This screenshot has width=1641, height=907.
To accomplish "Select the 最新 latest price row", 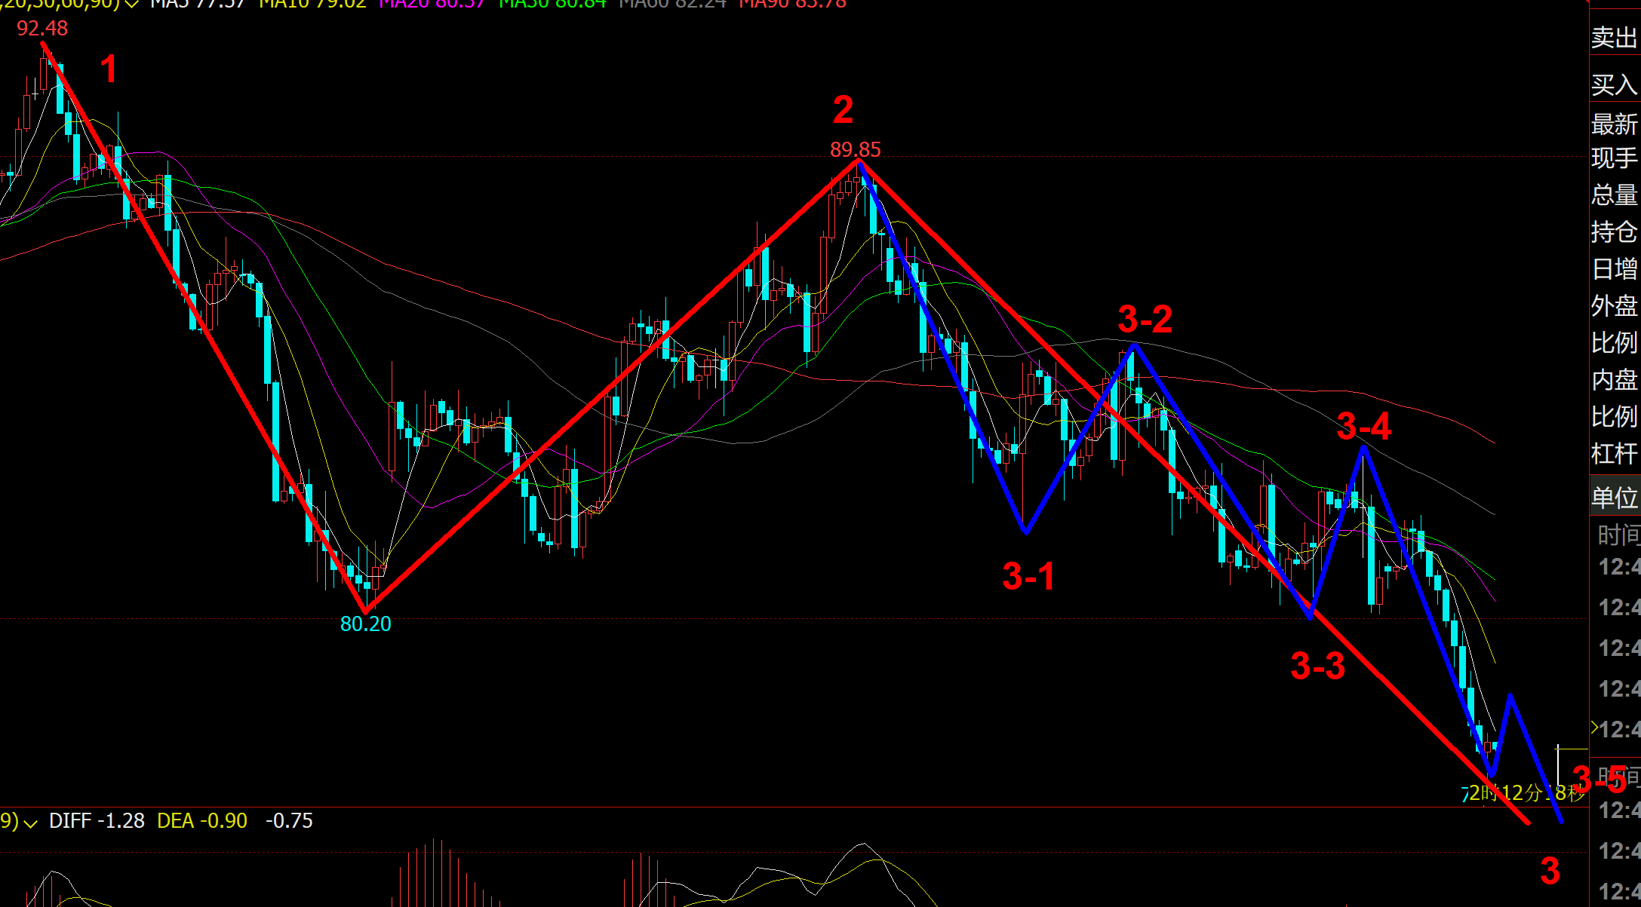I will coord(1614,124).
